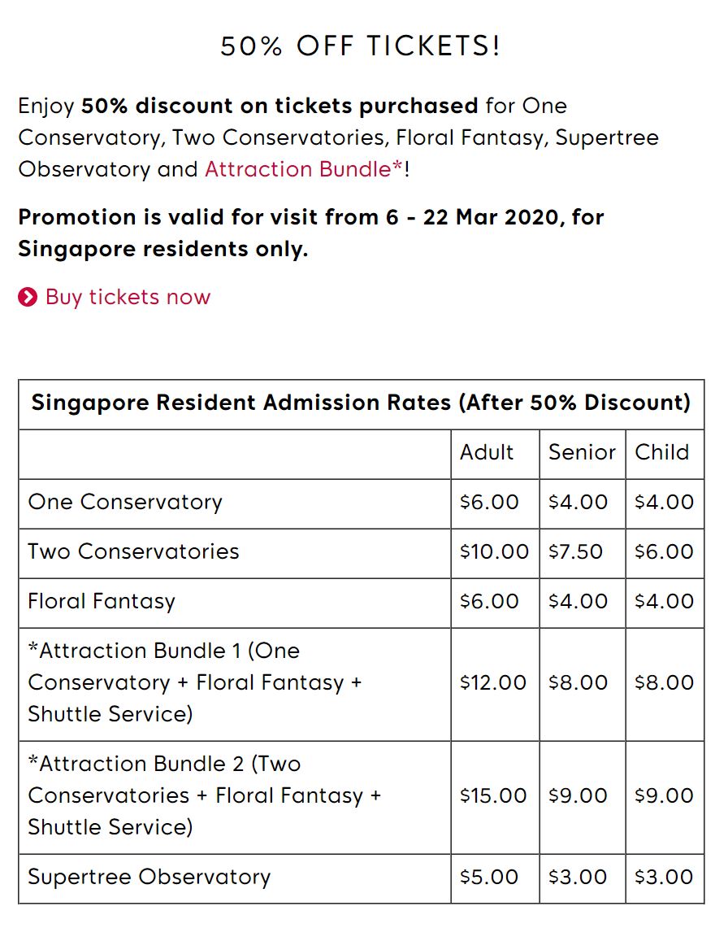Click the Attraction Bundle 2 description cell
This screenshot has width=728, height=928.
tap(204, 795)
